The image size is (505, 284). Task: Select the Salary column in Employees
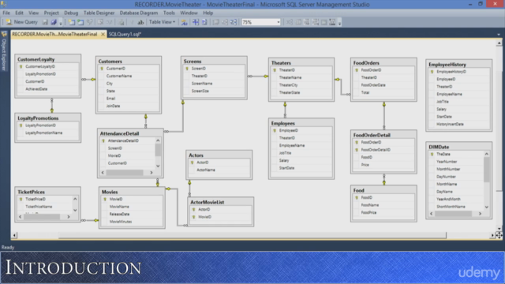(301, 160)
